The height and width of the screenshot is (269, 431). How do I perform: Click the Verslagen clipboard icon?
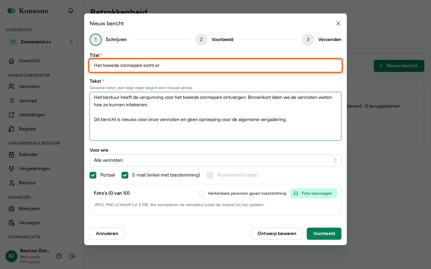11,223
